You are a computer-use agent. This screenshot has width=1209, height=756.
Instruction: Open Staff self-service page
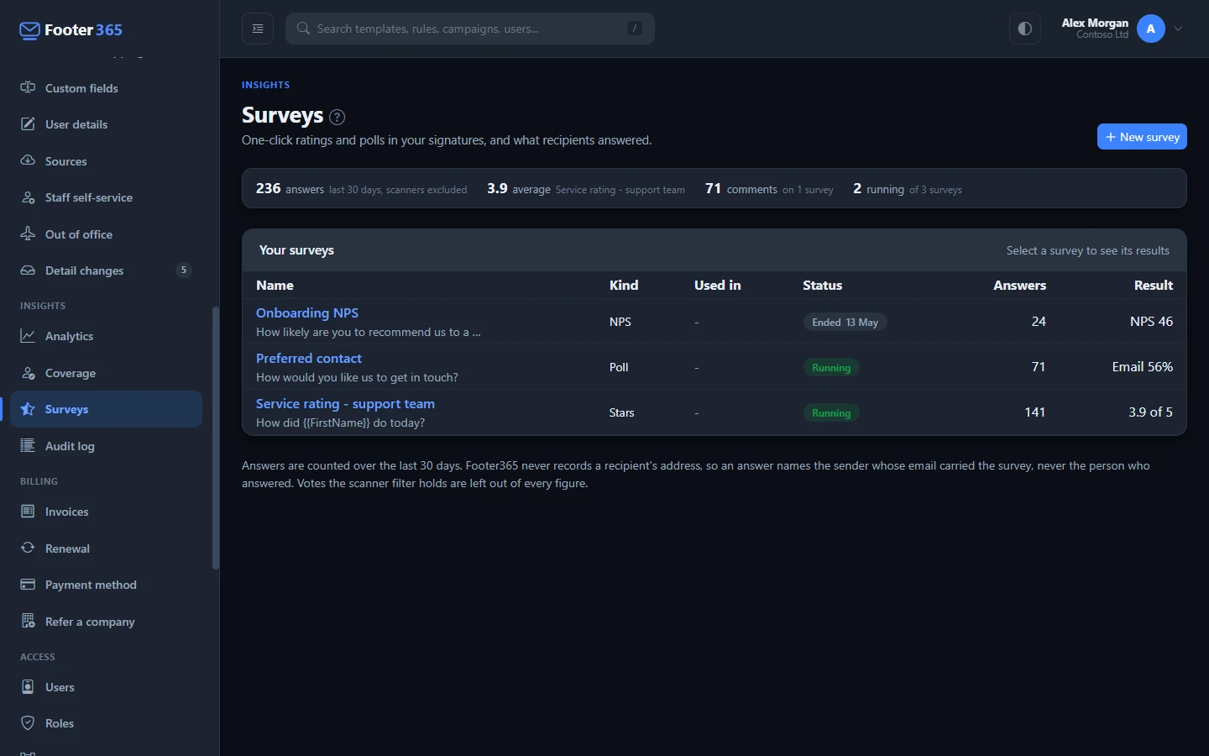[x=106, y=197]
